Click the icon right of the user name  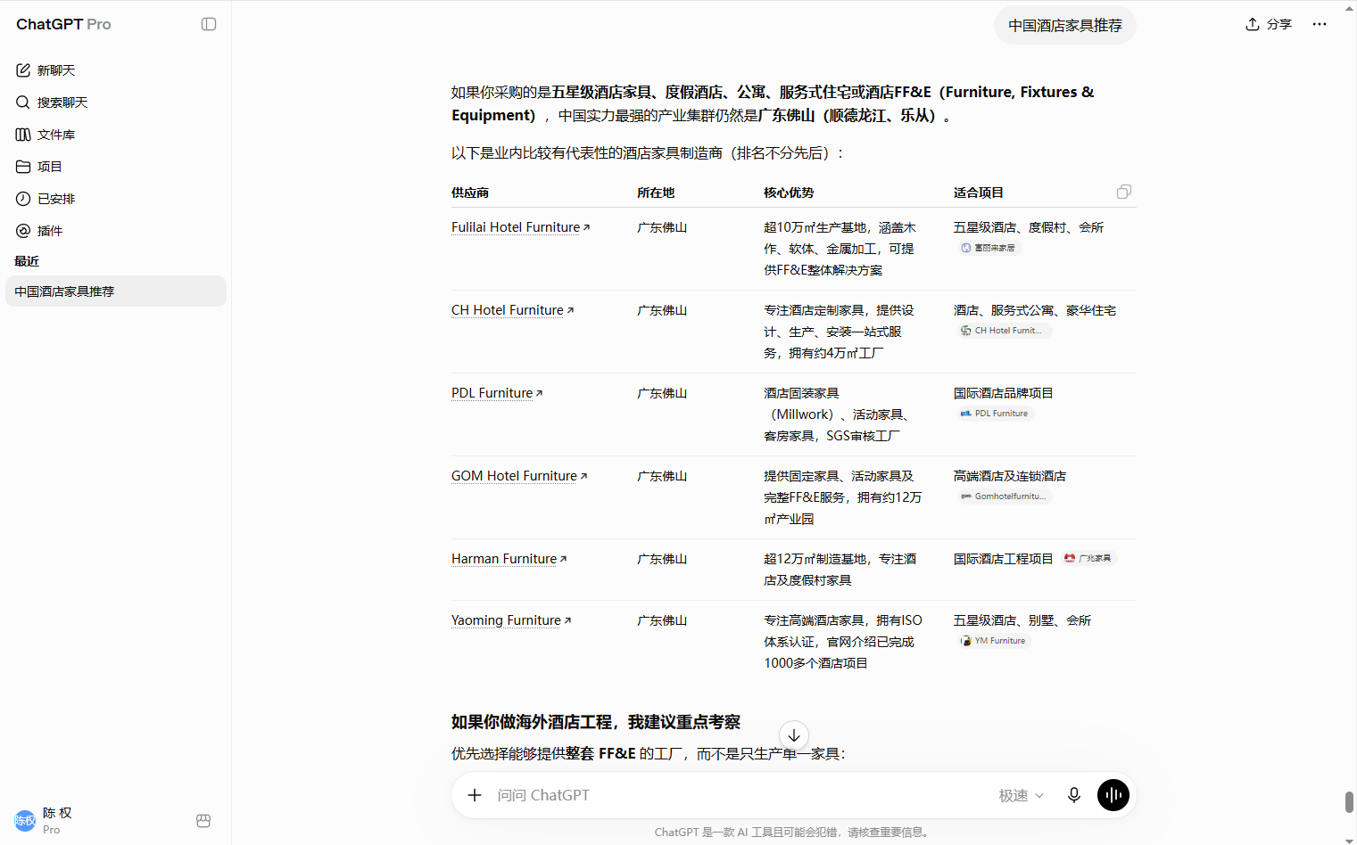(x=203, y=821)
